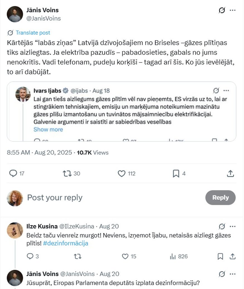
Task: Open more options menu on the main post
Action: (x=233, y=10)
